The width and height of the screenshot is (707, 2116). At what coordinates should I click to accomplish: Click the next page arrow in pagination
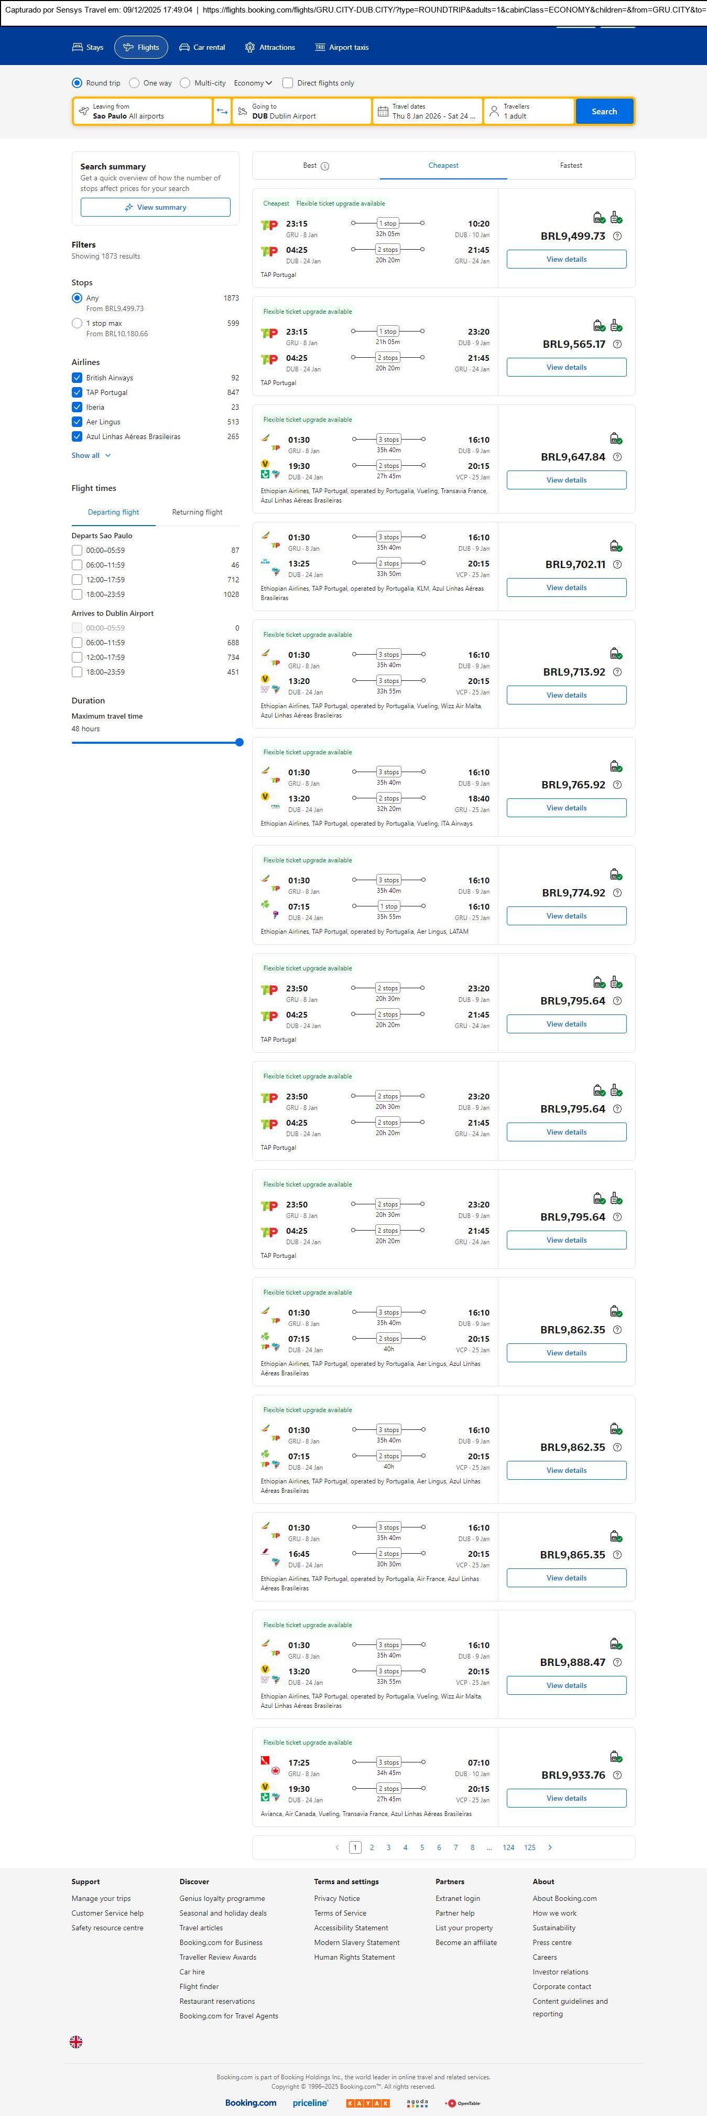pyautogui.click(x=550, y=1847)
